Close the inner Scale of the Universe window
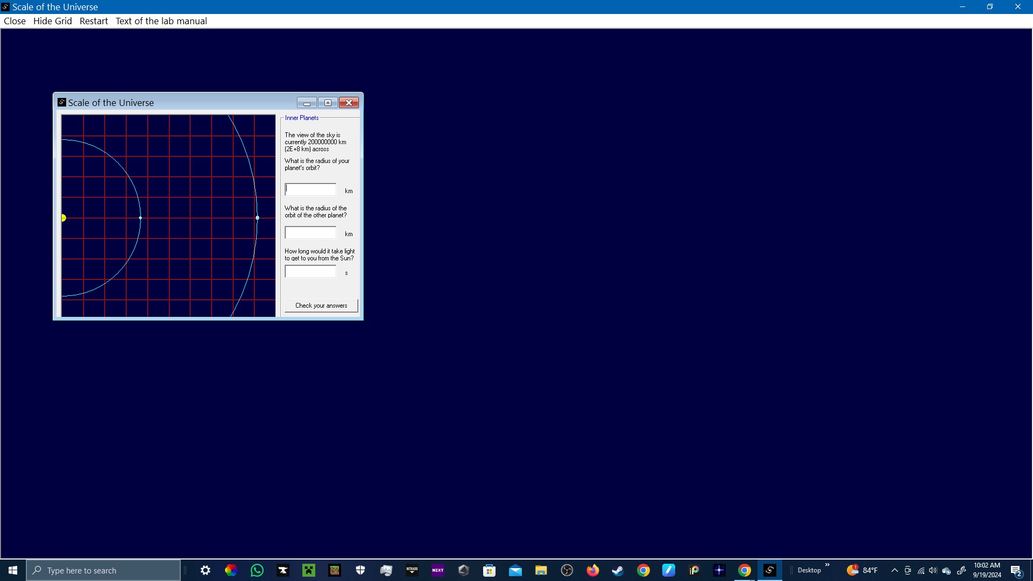This screenshot has height=581, width=1033. (x=349, y=103)
